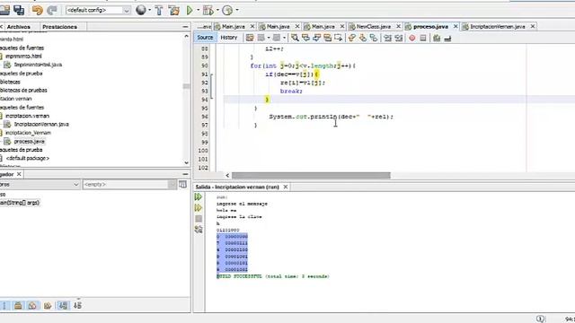The image size is (575, 323).
Task: Toggle rectangular selection mode in the editor toolbar
Action: [x=338, y=38]
